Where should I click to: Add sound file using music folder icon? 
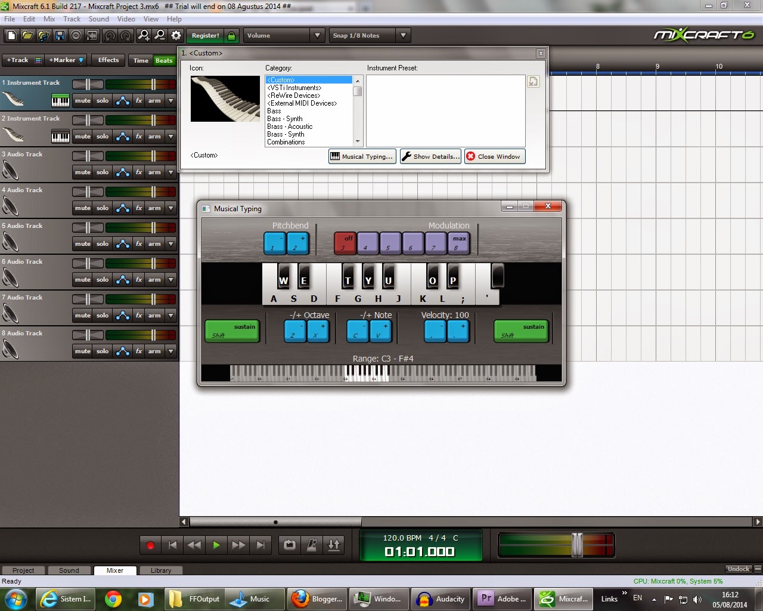tap(44, 36)
